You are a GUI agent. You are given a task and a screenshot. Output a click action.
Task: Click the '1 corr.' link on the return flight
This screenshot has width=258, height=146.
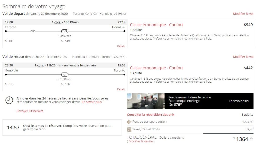[39, 65]
